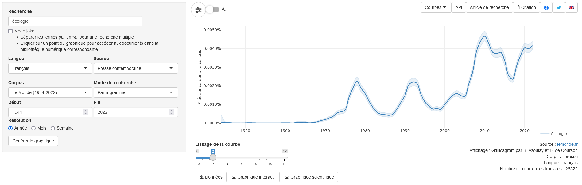Click the moon dark mode icon
This screenshot has width=582, height=185.
coord(224,9)
